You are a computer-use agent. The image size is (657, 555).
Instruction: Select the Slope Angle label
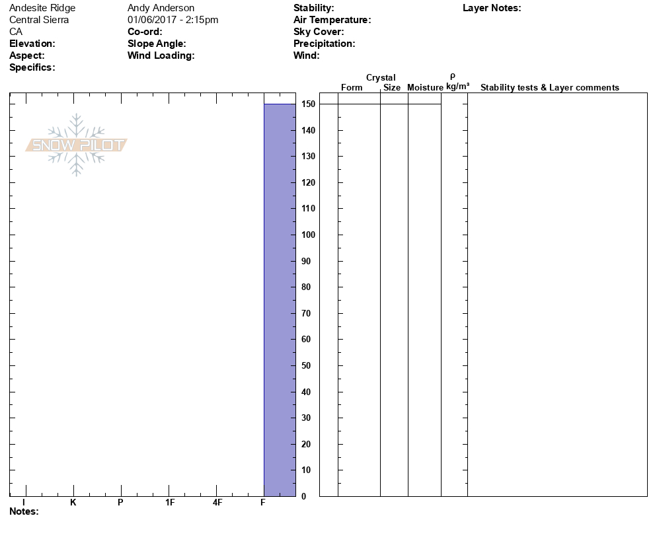pyautogui.click(x=157, y=44)
